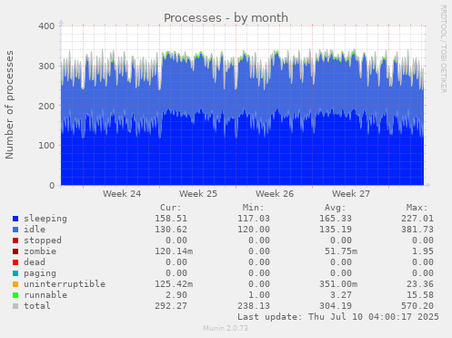Click zombie current value 120.14m
The width and height of the screenshot is (452, 338).
pos(174,251)
